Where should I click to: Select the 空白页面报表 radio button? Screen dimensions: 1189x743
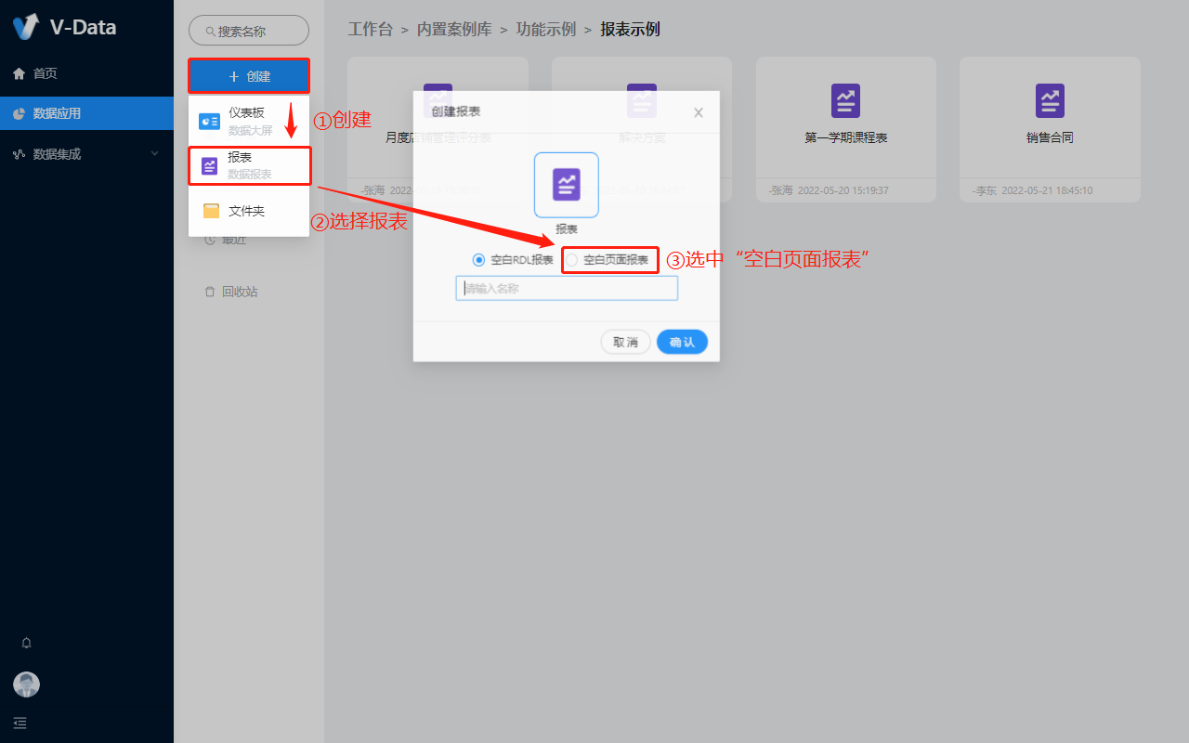click(x=573, y=260)
